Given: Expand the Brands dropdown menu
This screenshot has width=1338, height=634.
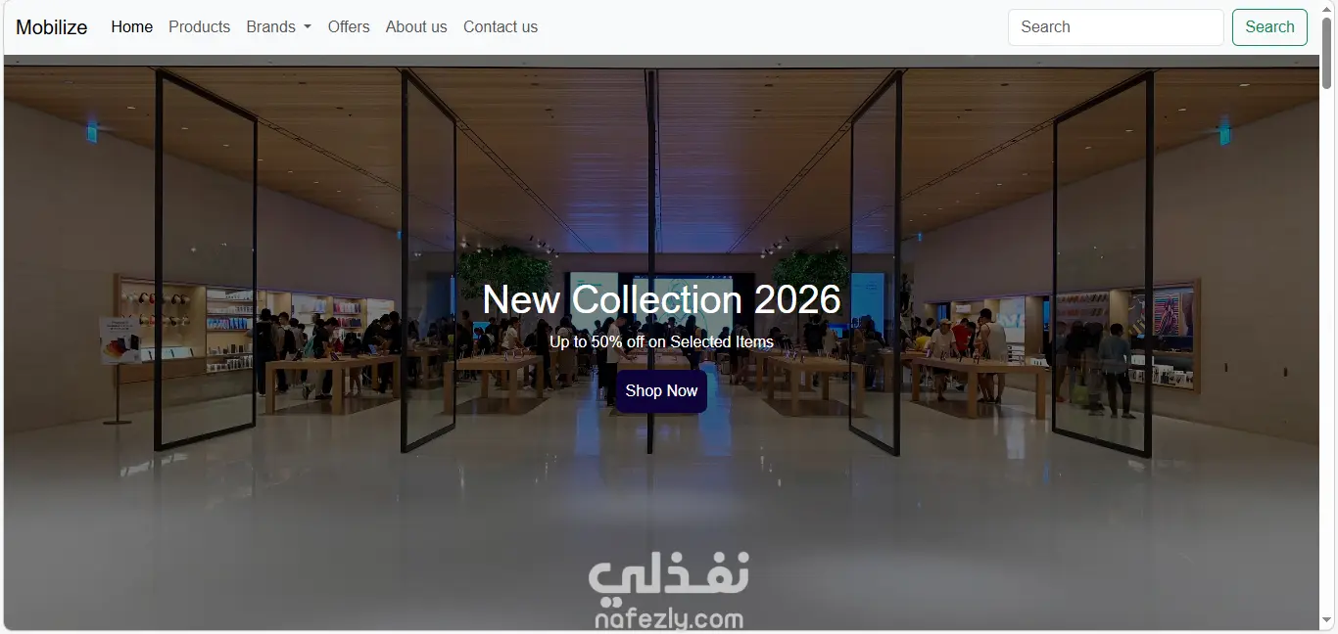Looking at the screenshot, I should tap(279, 27).
